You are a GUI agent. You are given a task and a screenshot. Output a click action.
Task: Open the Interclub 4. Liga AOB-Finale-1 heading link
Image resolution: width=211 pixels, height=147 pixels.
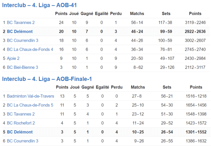tap(47, 79)
